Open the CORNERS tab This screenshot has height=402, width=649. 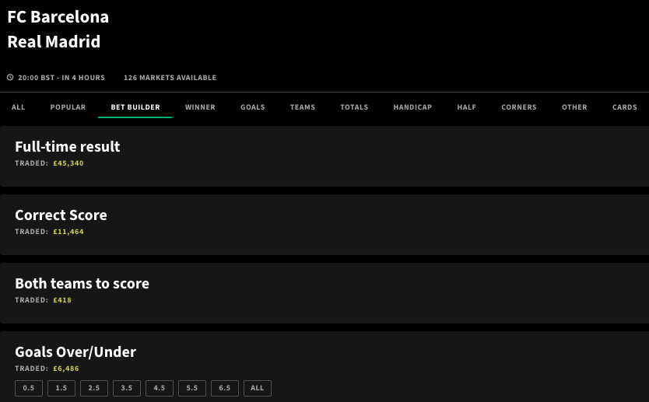coord(518,107)
